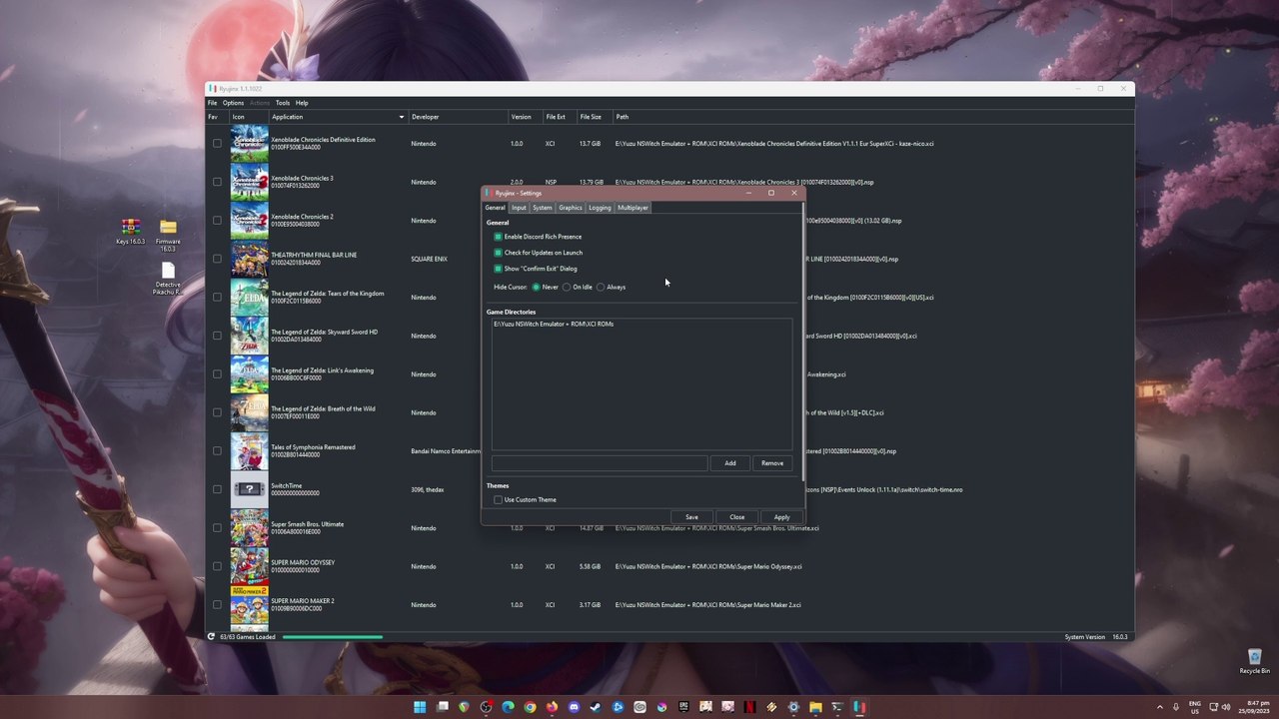Viewport: 1279px width, 719px height.
Task: Click the game directory path input field
Action: [x=599, y=463]
